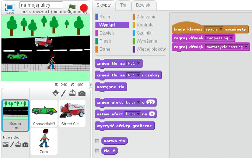Screen dimensions: 252x158
Task: Tick the checkbox next to nazwa tła
Action: pyautogui.click(x=97, y=141)
